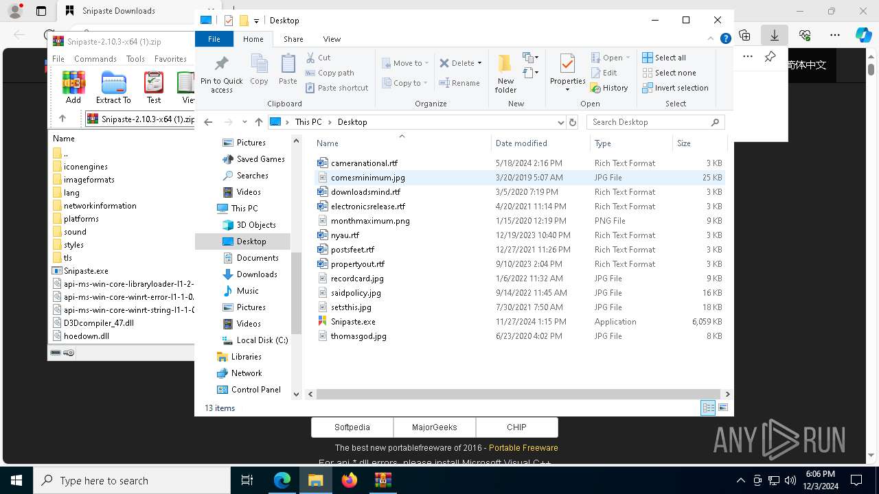Open the Portable Freeware link
Image resolution: width=879 pixels, height=494 pixels.
point(523,447)
